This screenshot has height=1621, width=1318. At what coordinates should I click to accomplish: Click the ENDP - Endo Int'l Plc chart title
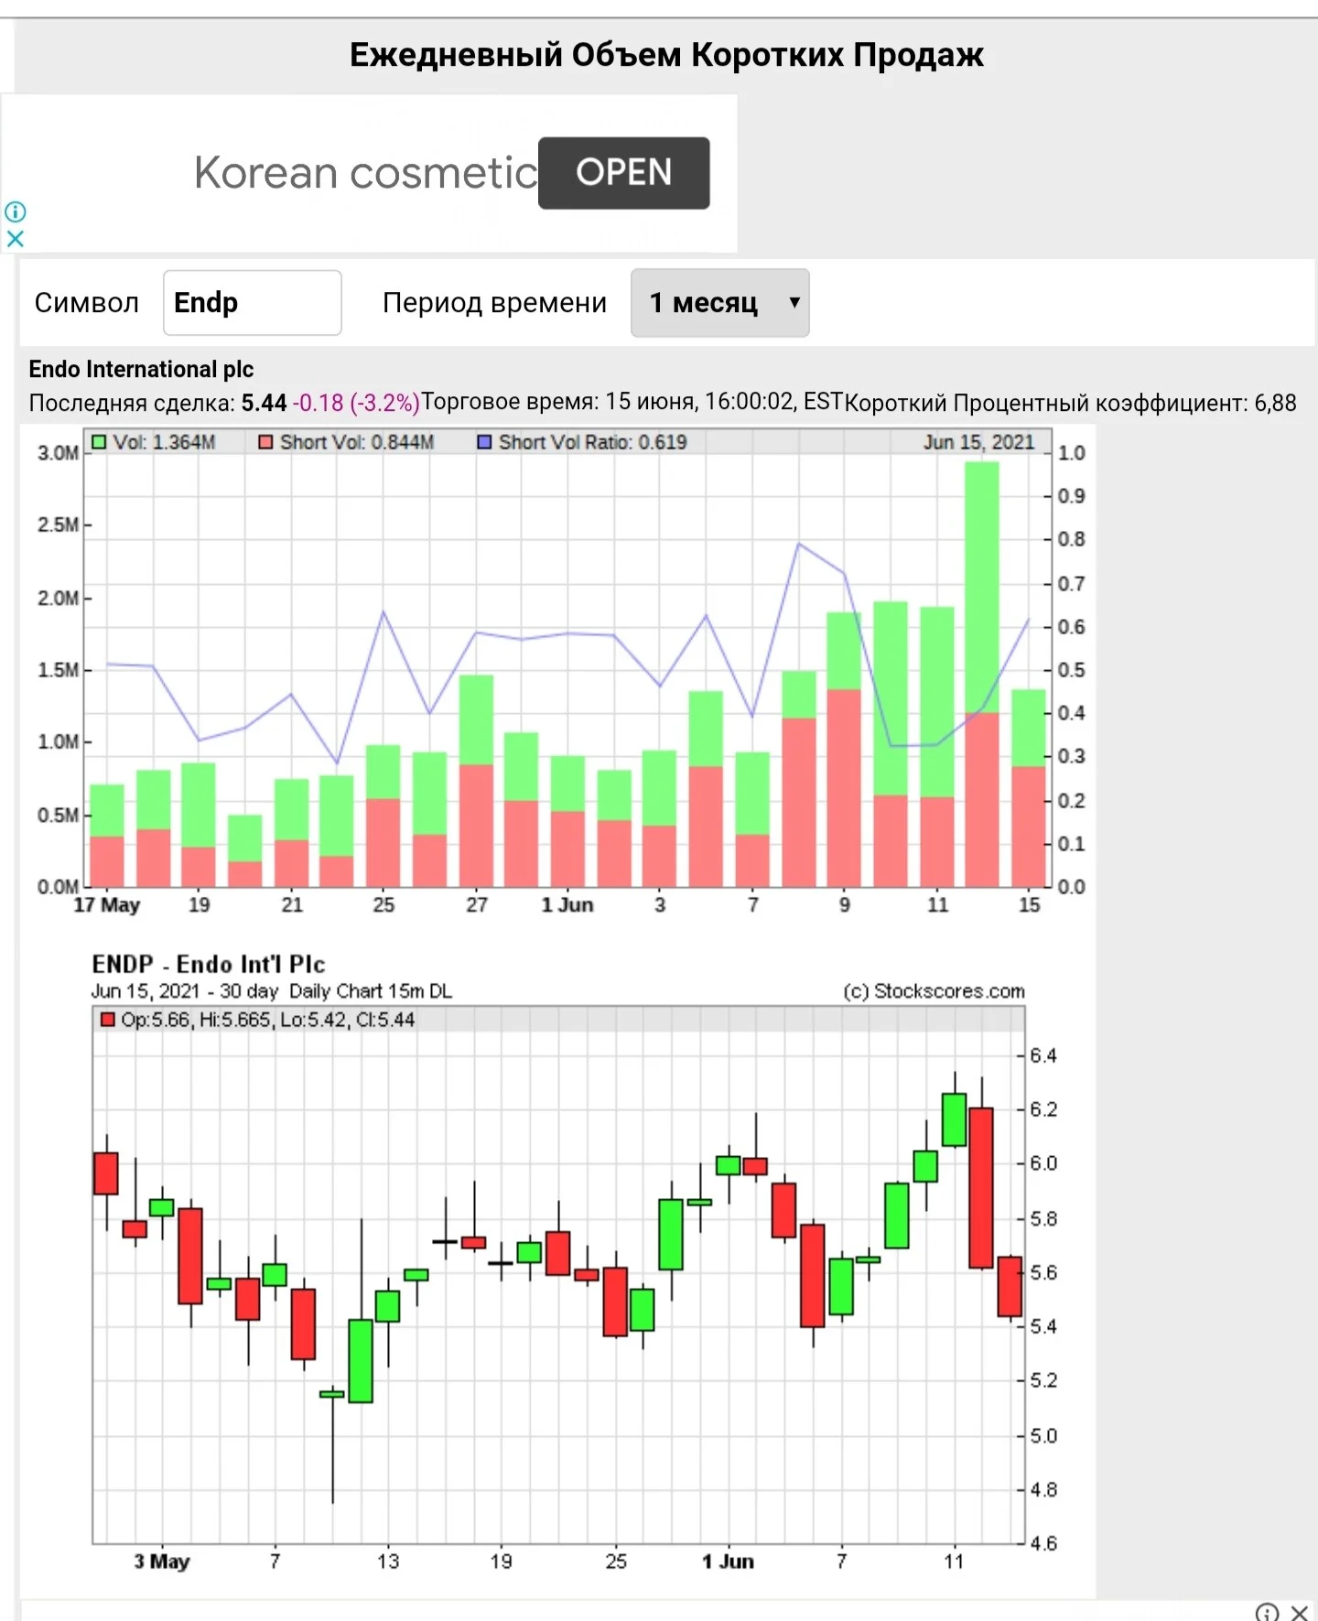click(x=209, y=965)
